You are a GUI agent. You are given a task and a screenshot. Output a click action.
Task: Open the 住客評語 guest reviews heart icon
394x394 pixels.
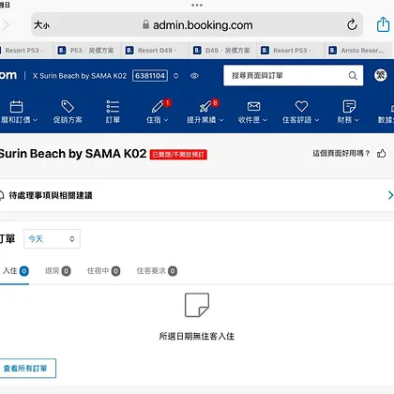[x=301, y=106]
